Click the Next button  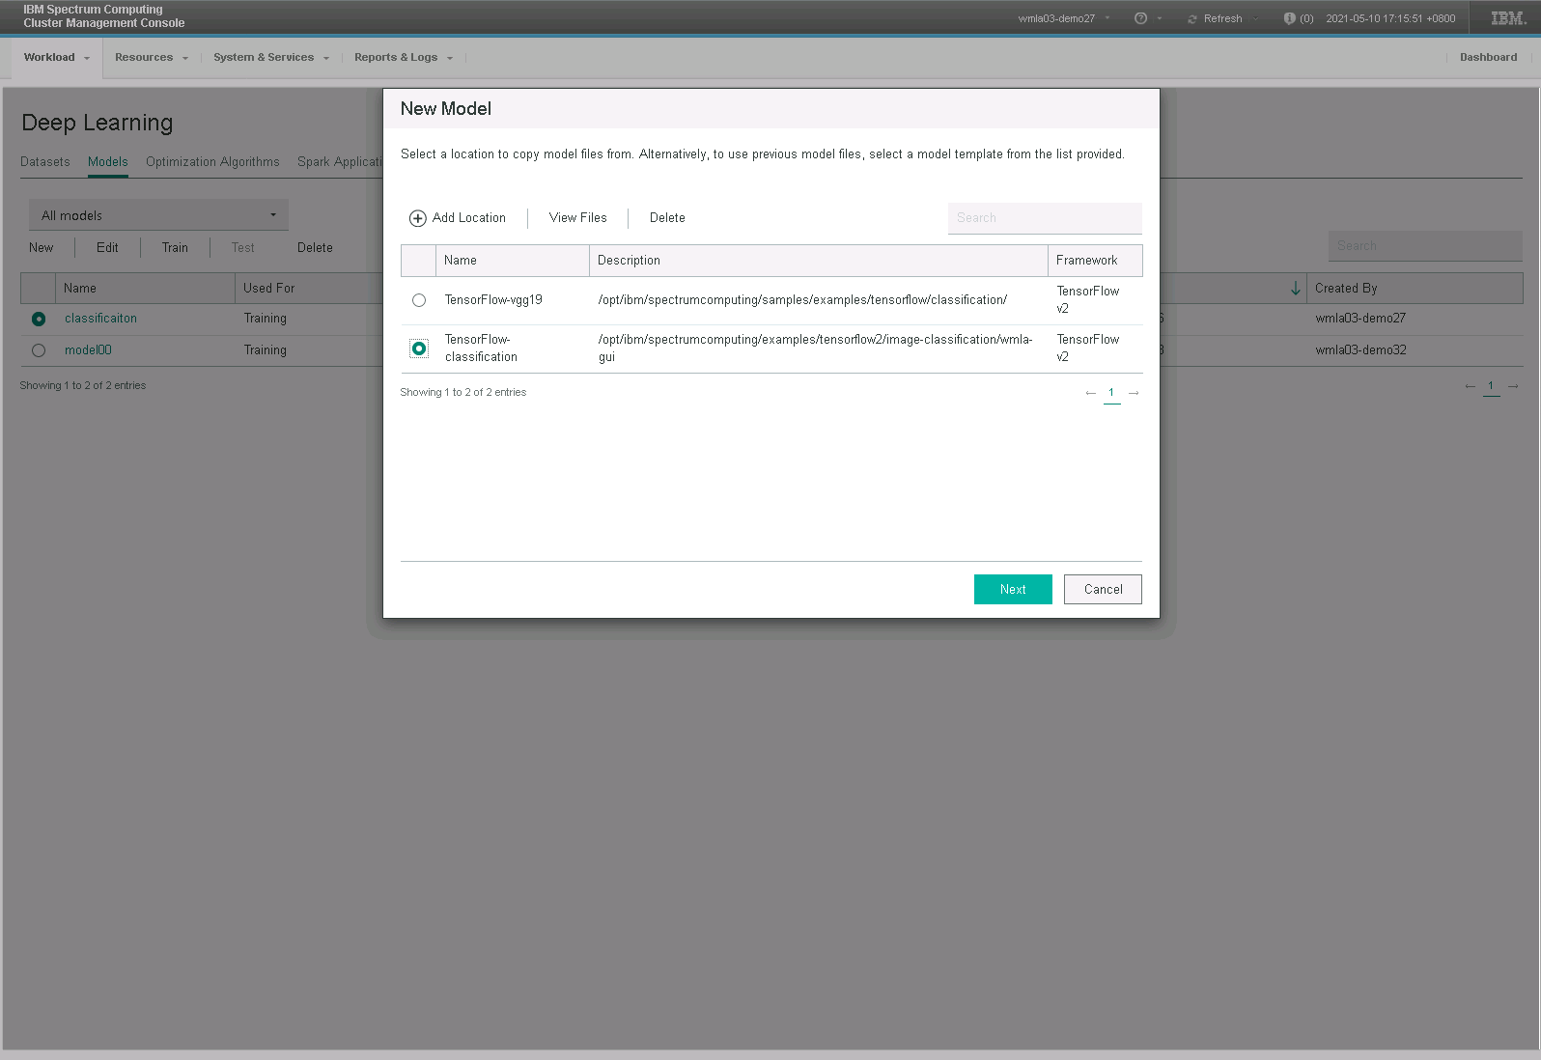[1013, 590]
